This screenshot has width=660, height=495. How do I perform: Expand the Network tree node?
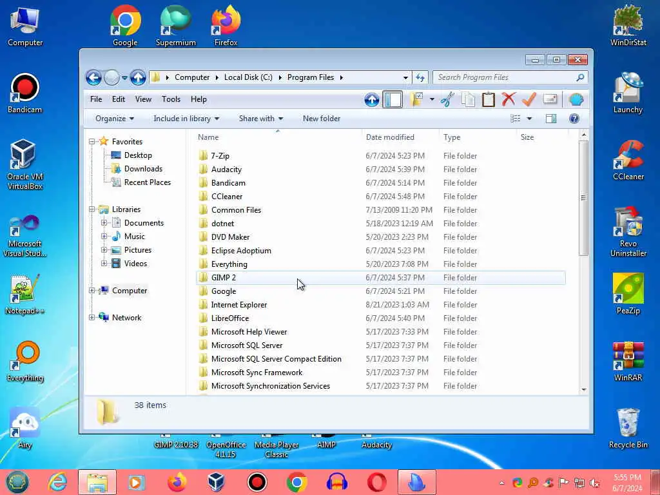[92, 317]
